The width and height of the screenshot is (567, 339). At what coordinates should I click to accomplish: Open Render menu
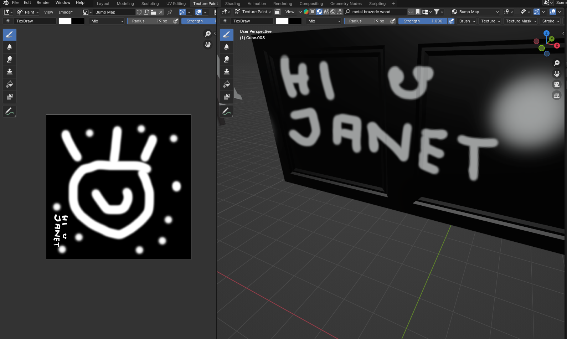[43, 3]
